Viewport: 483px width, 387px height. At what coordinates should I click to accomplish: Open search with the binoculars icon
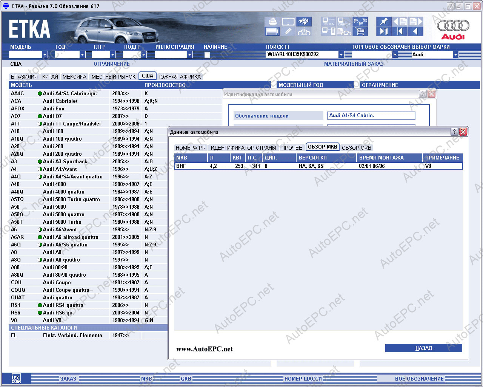304,22
